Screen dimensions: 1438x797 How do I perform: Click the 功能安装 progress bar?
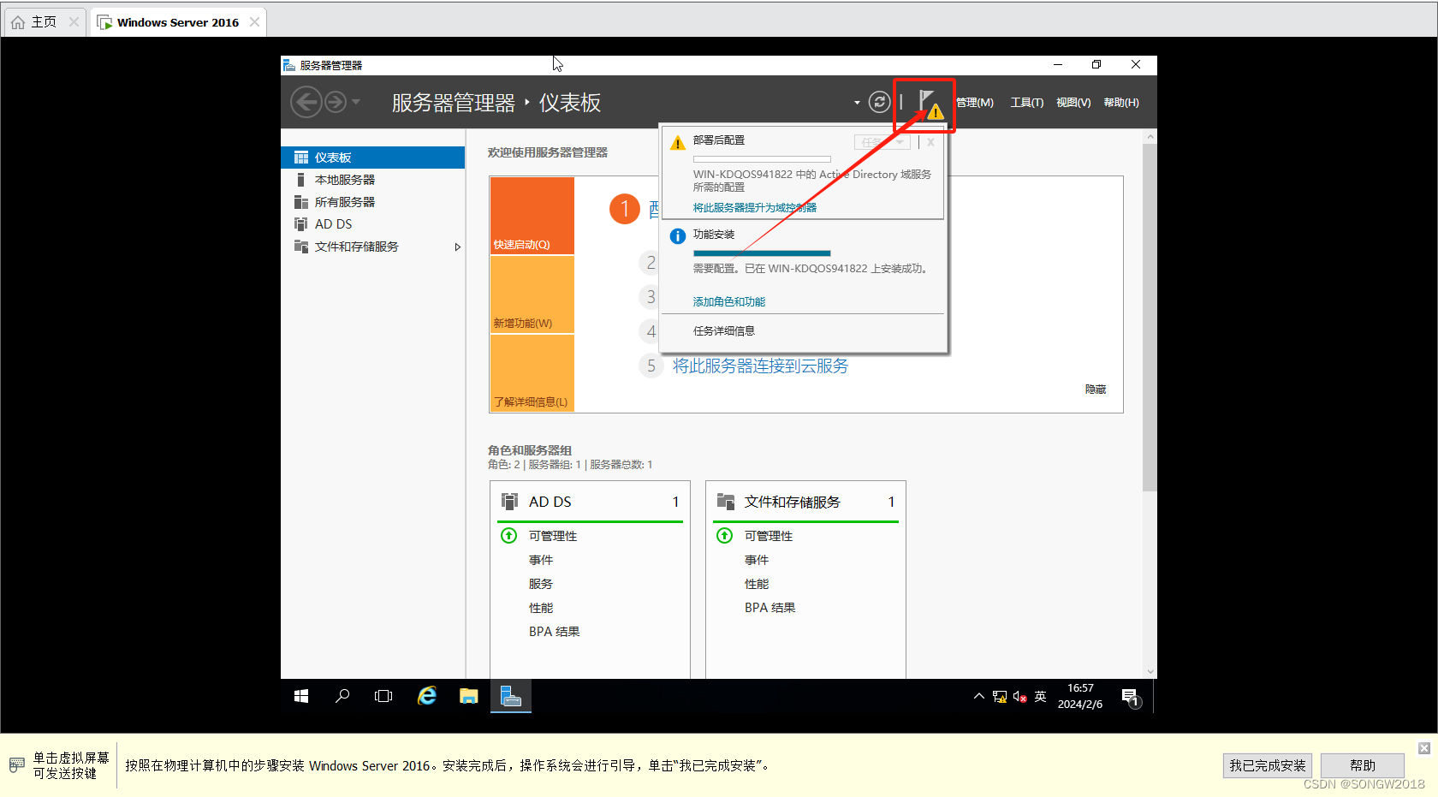762,253
